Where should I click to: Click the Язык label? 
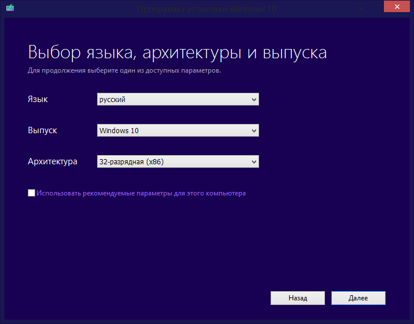click(x=38, y=99)
